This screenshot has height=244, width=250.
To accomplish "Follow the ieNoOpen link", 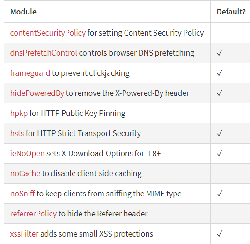I will point(27,154).
